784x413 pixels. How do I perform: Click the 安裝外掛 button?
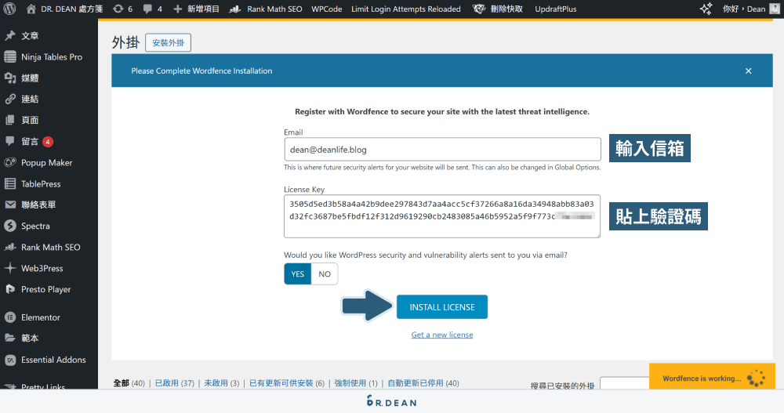coord(168,42)
